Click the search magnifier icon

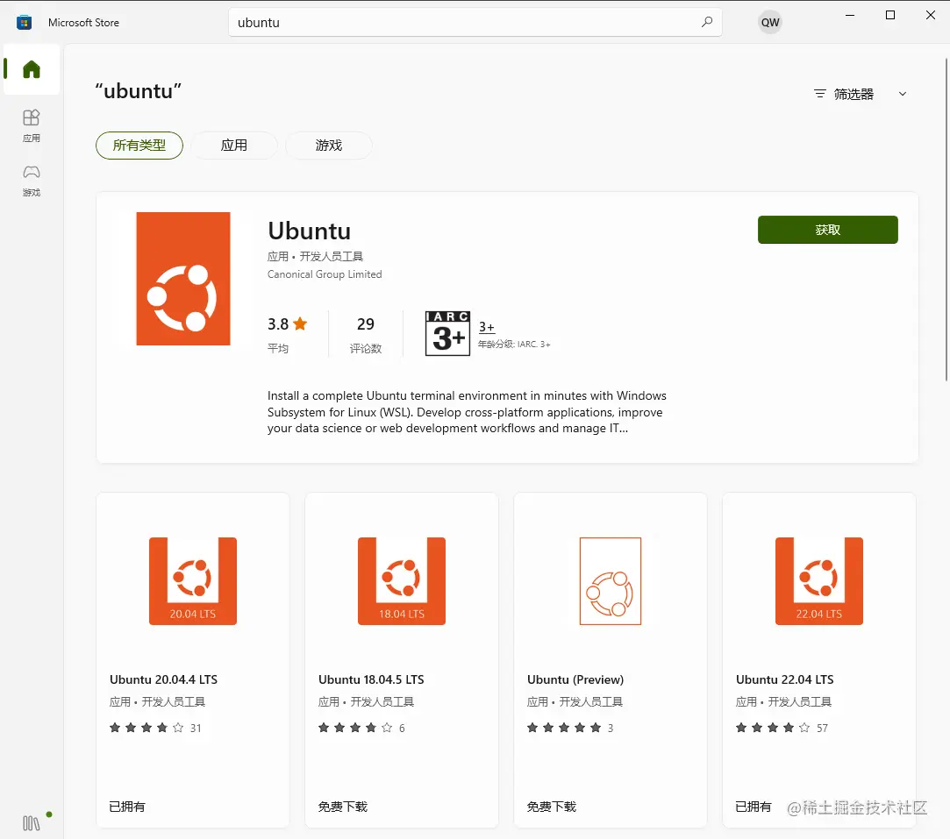(x=706, y=22)
